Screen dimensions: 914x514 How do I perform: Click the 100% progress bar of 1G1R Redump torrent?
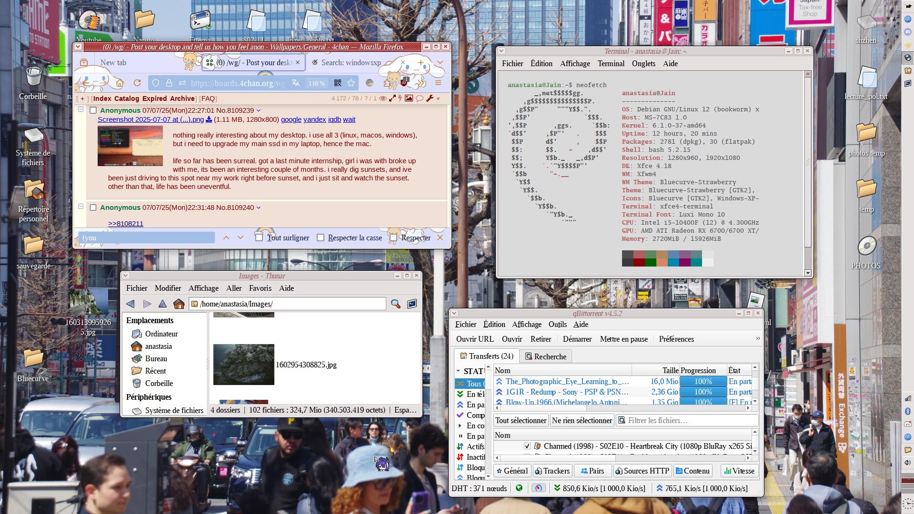click(x=703, y=392)
